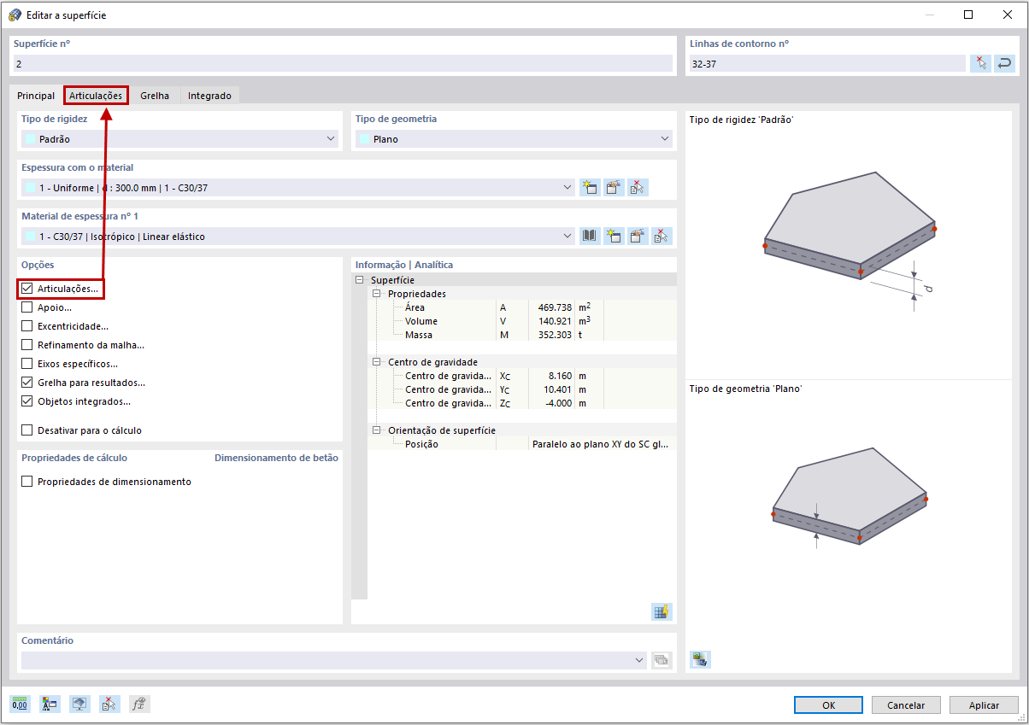Uncheck Objetos integrados... option
This screenshot has width=1029, height=725.
click(27, 401)
